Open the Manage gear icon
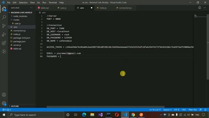This screenshot has height=118, width=209. click(4, 103)
